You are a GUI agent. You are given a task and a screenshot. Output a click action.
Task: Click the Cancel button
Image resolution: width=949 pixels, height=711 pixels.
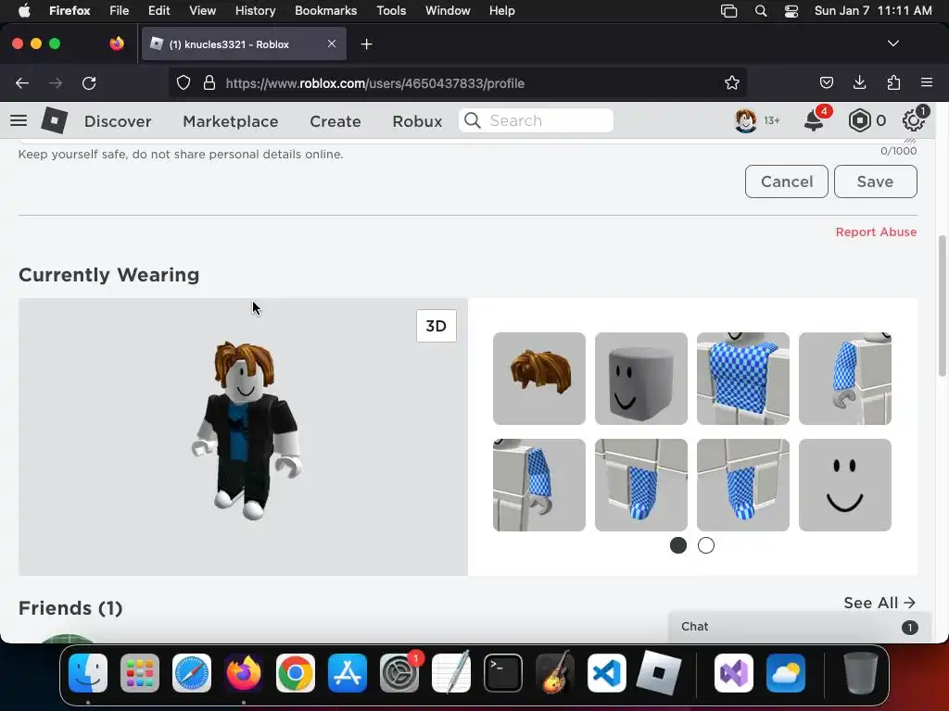point(786,181)
